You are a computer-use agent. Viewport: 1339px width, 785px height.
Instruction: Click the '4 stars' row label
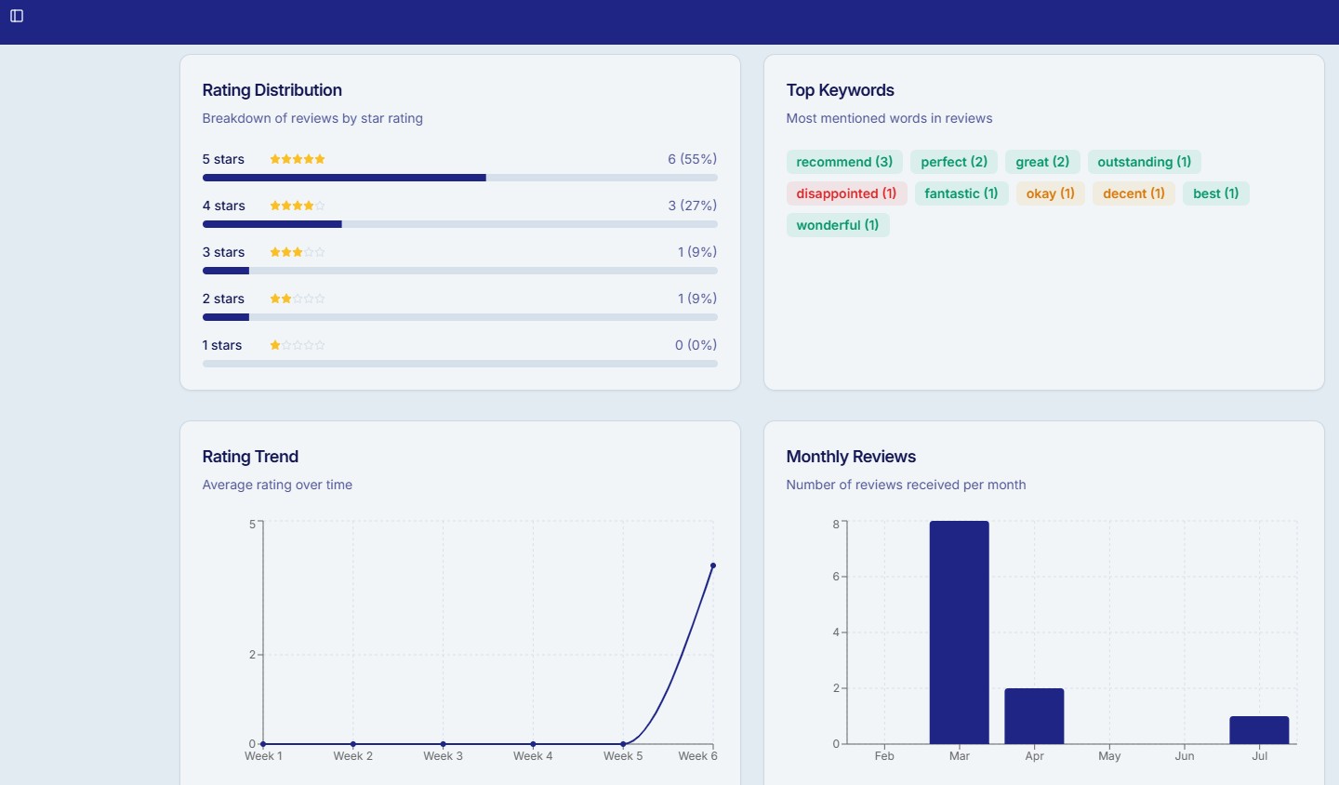point(224,206)
